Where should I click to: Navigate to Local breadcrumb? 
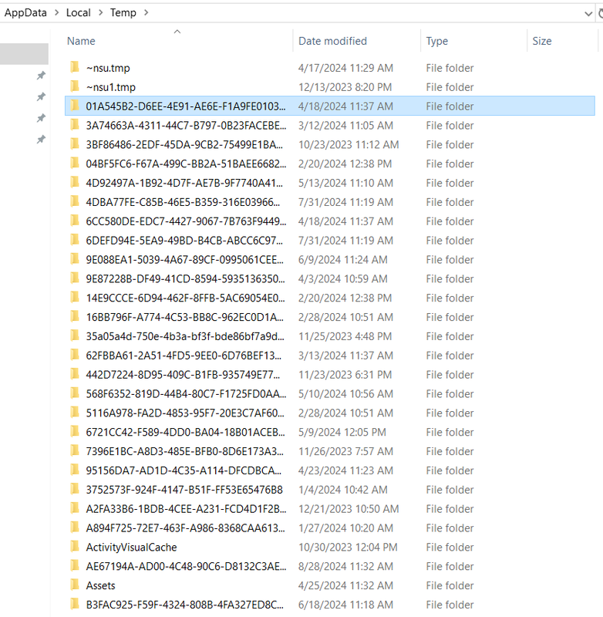click(x=79, y=12)
